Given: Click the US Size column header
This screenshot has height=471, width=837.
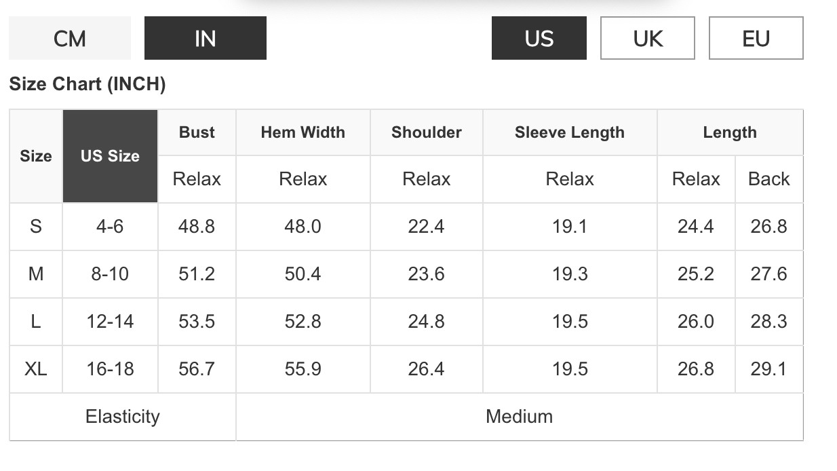Looking at the screenshot, I should coord(110,156).
